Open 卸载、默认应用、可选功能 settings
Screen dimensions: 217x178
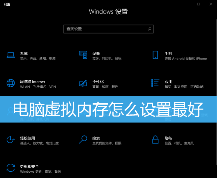click(184, 87)
